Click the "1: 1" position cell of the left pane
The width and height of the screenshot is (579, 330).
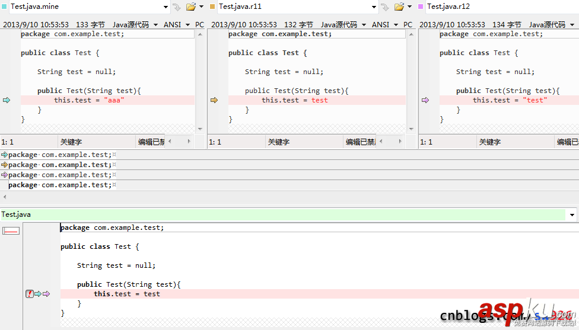(29, 142)
